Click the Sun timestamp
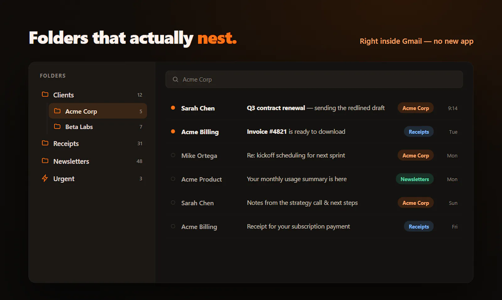 point(453,203)
